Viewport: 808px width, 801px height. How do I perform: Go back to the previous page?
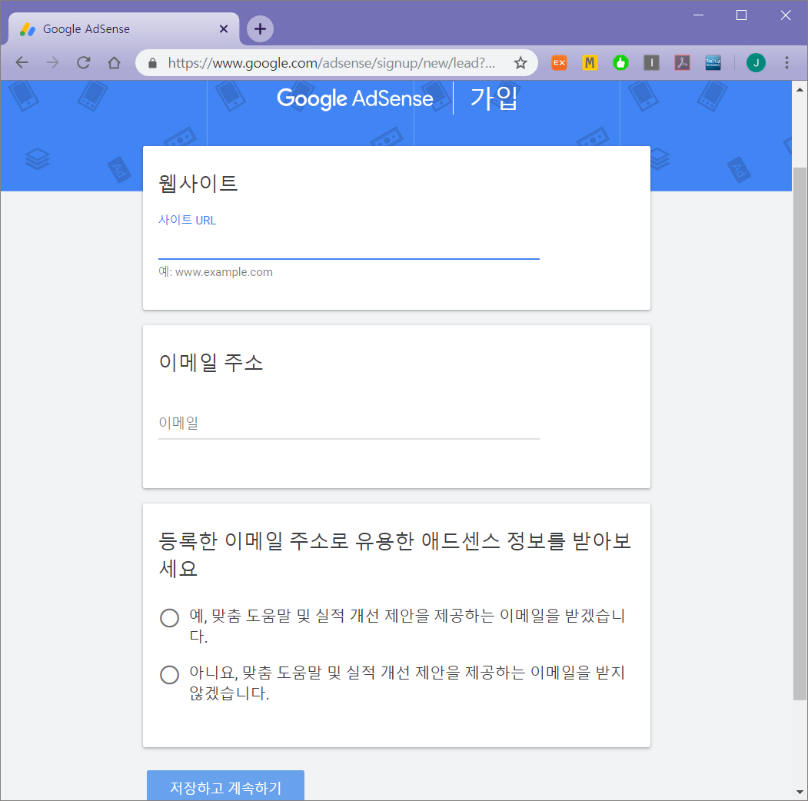tap(22, 63)
